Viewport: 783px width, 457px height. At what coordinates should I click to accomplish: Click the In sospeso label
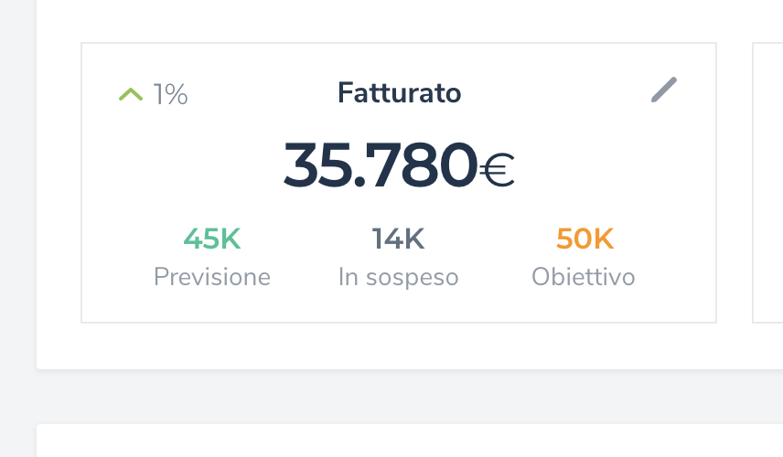point(398,277)
